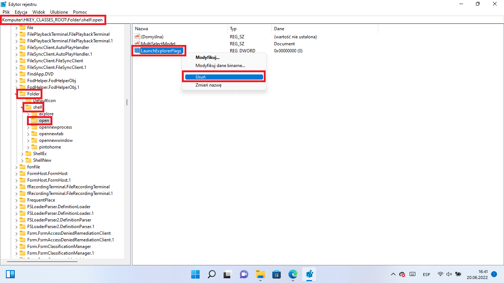
Task: Show hidden tray icons chevron
Action: [x=393, y=274]
